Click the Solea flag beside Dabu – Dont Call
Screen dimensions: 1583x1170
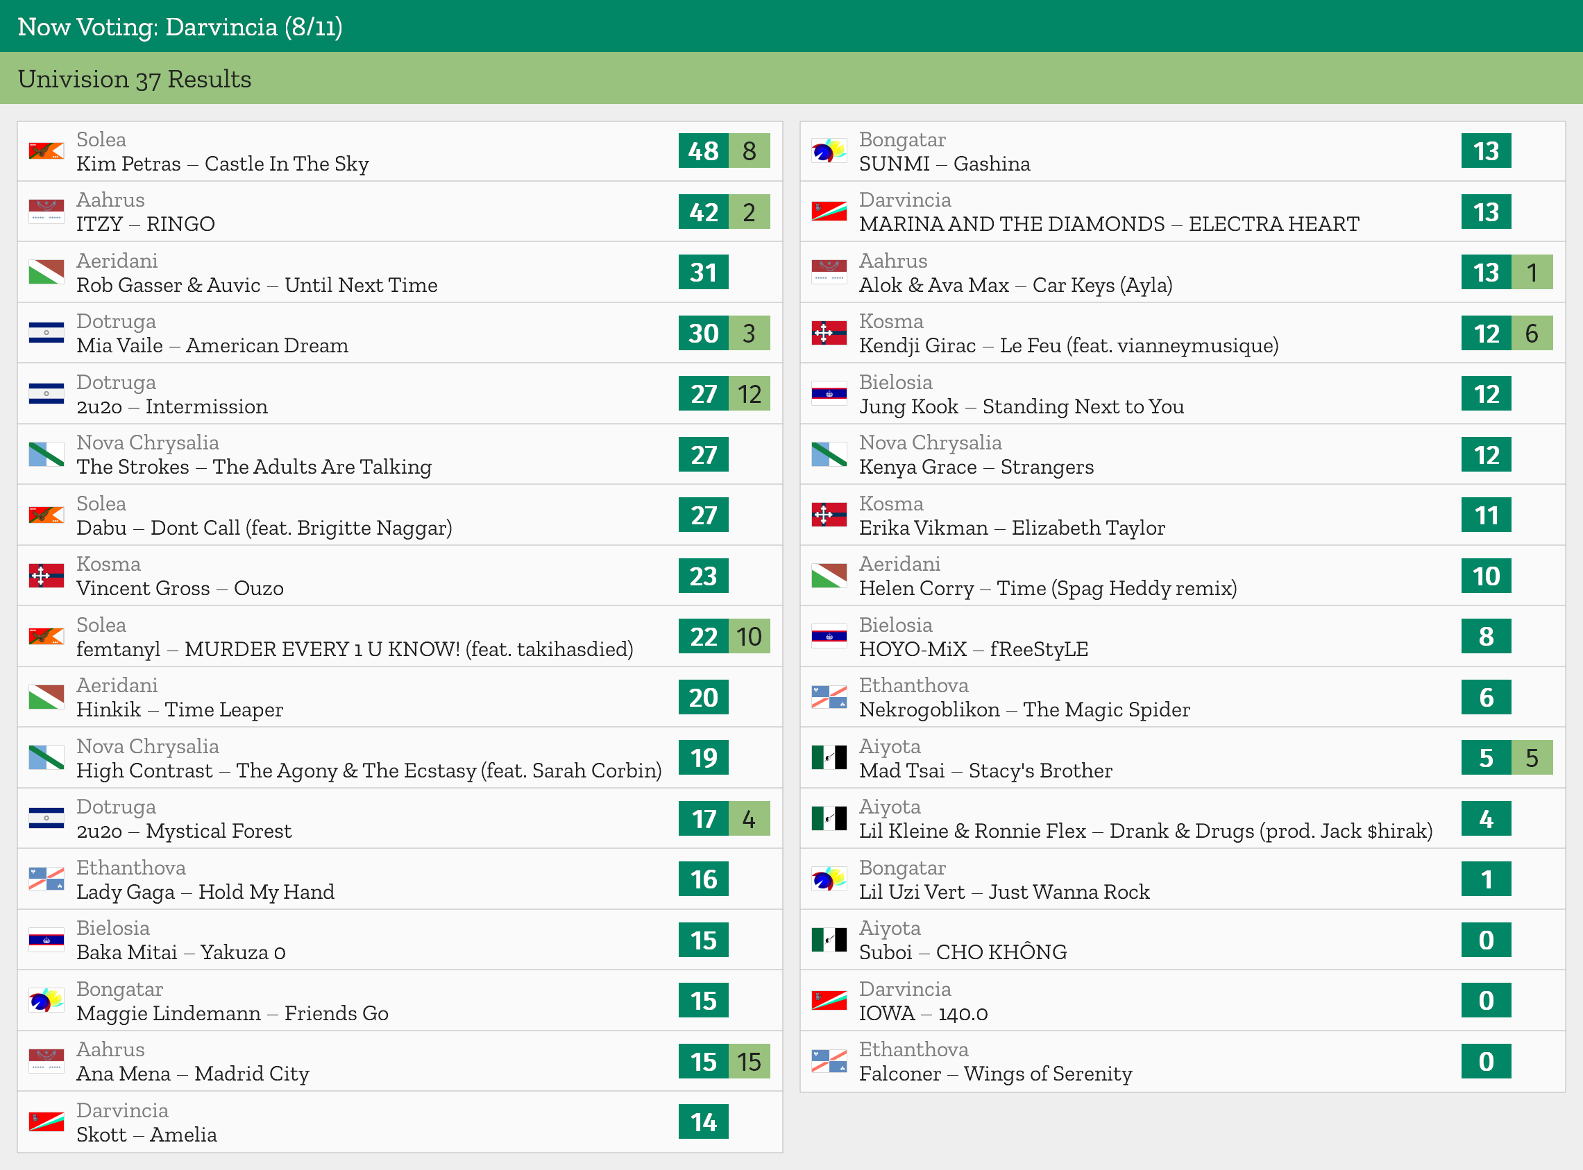point(46,515)
